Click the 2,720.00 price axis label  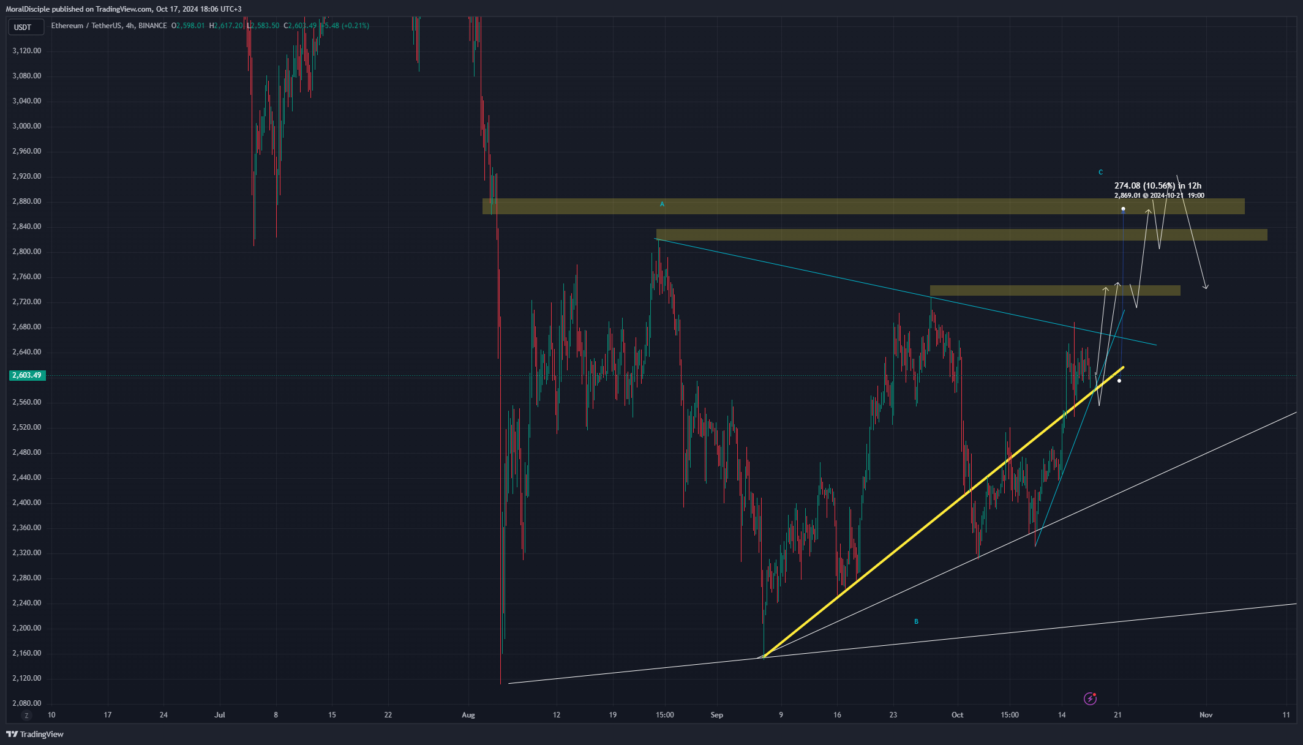[x=27, y=302]
